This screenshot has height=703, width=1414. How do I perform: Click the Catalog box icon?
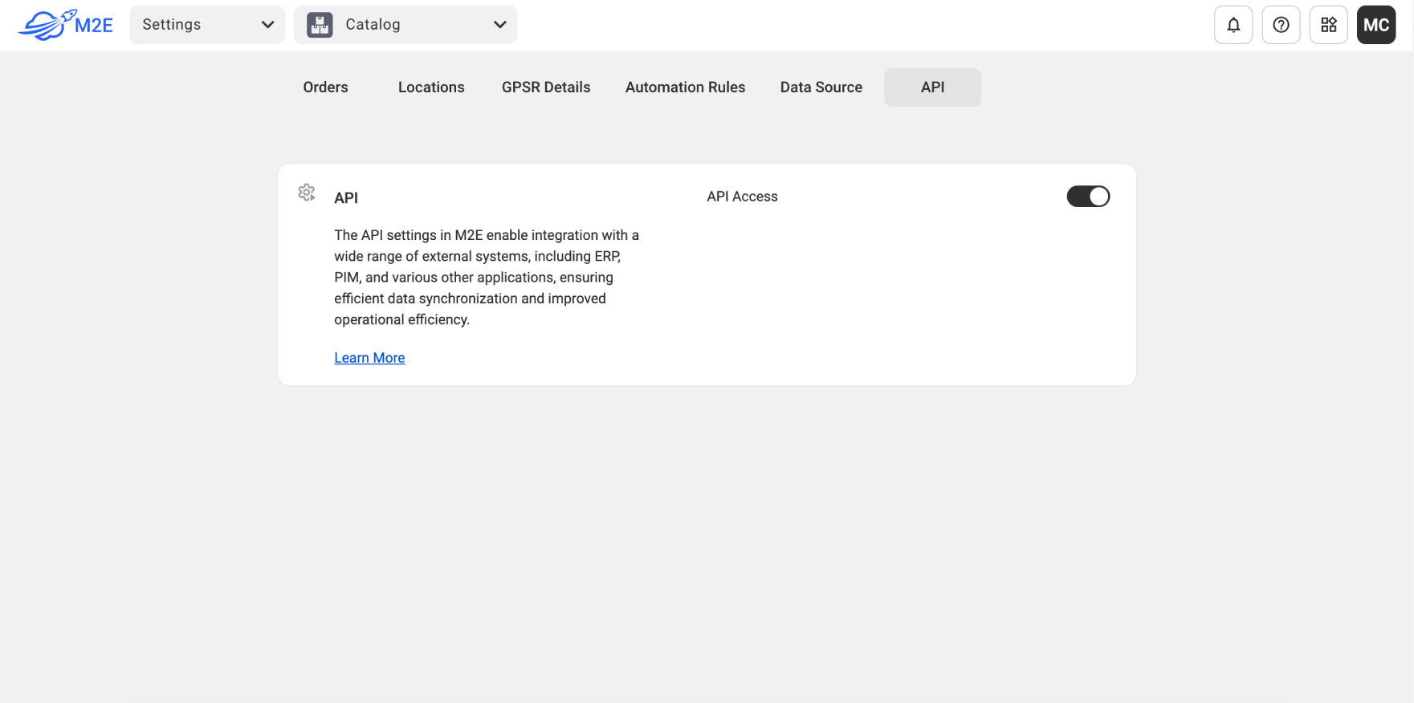(x=320, y=25)
